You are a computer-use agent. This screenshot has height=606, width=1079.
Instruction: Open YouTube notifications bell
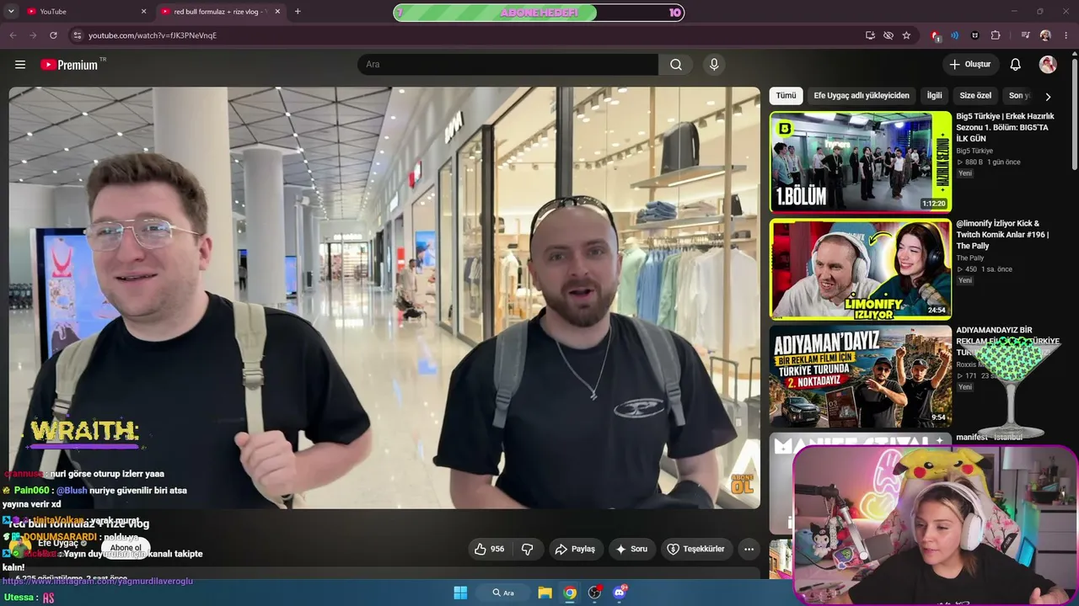pyautogui.click(x=1016, y=65)
